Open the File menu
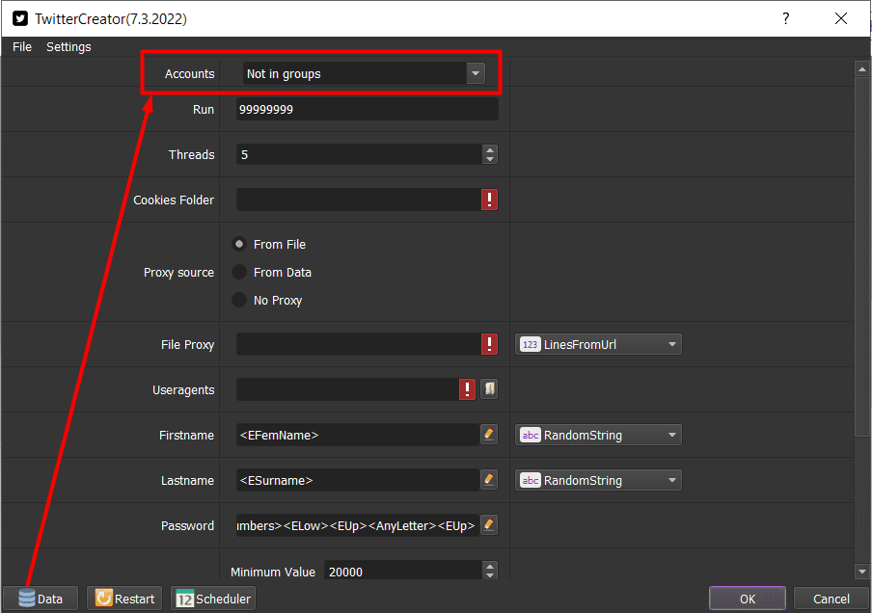This screenshot has height=613, width=872. tap(22, 47)
